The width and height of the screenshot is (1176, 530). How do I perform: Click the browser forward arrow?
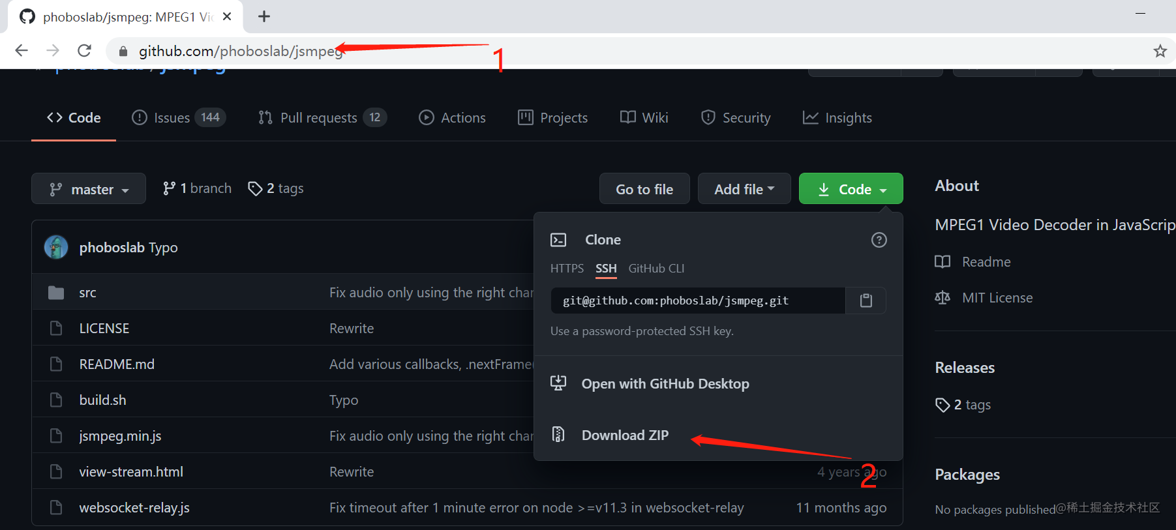(x=53, y=51)
